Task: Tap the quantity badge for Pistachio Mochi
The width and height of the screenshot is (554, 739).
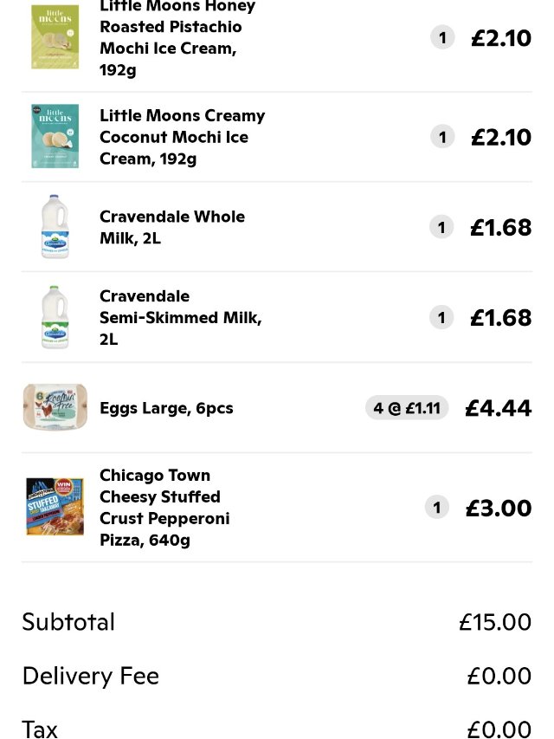Action: pos(442,37)
